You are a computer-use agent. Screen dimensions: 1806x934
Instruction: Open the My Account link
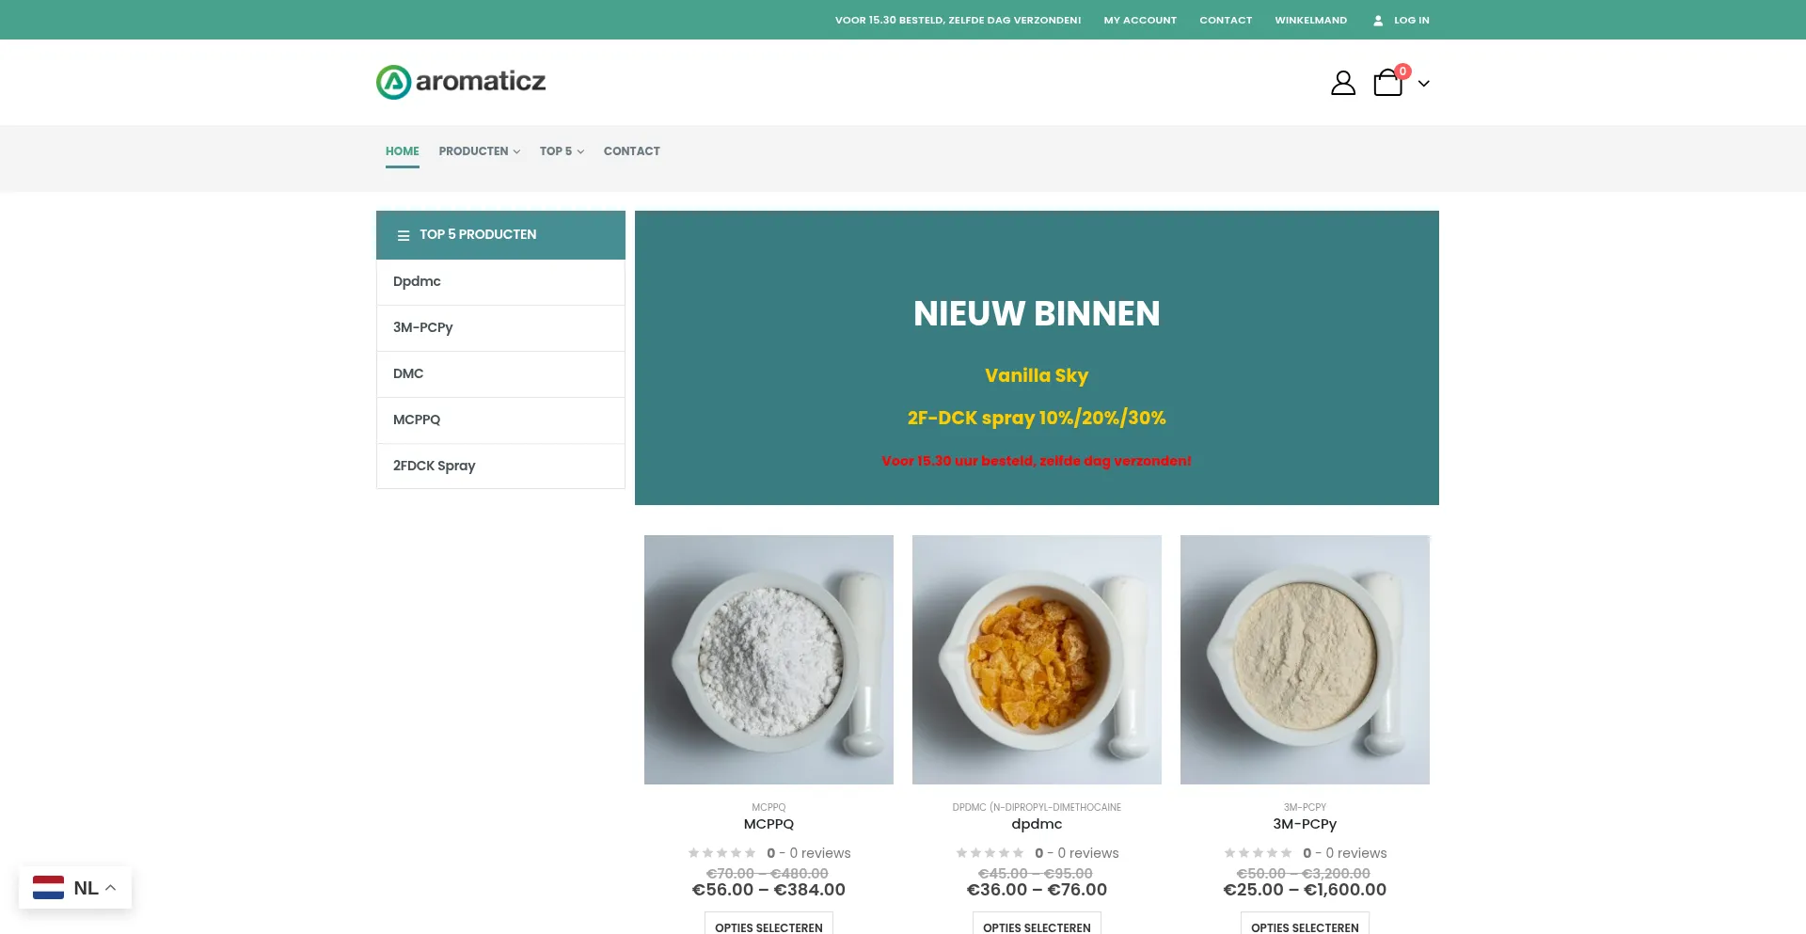[1140, 20]
